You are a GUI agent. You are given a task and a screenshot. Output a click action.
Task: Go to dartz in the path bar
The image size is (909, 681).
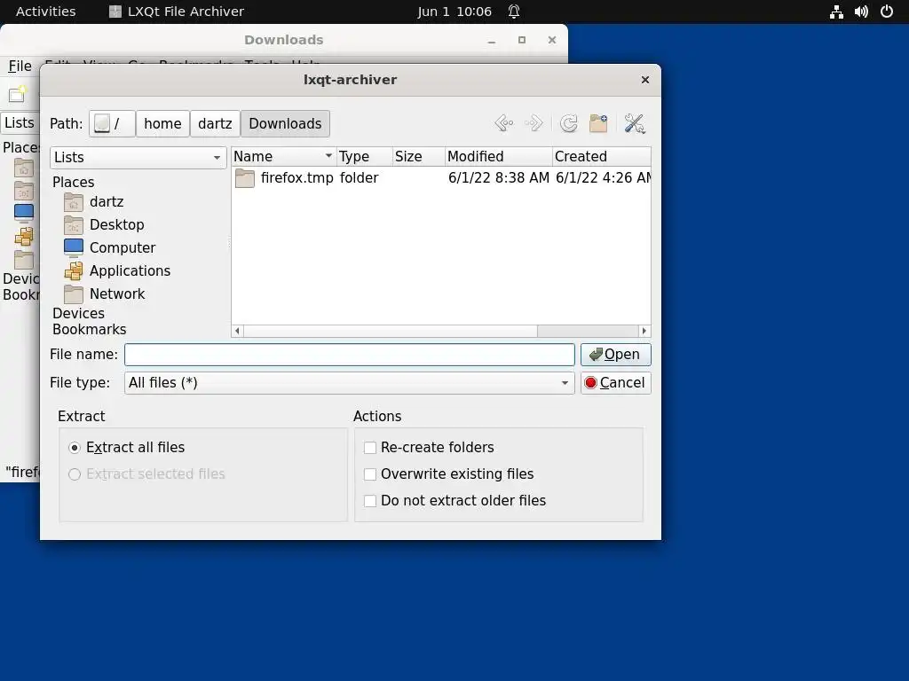pos(215,123)
